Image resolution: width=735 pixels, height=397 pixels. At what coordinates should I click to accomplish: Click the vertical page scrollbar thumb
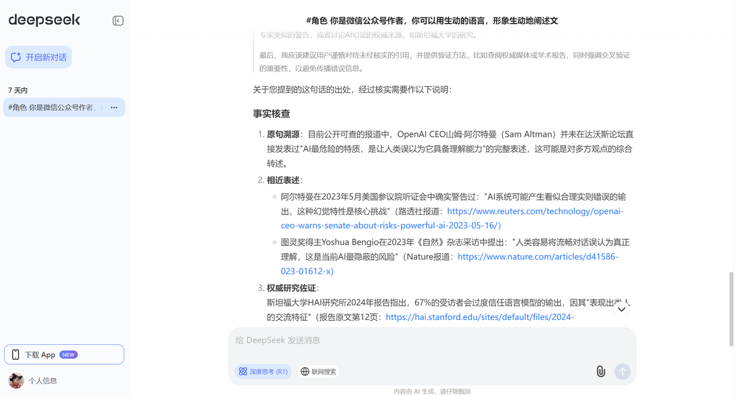[731, 309]
